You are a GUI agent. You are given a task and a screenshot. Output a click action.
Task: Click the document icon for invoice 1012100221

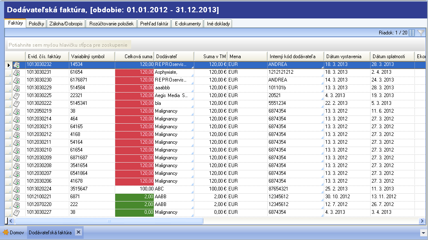pos(16,197)
